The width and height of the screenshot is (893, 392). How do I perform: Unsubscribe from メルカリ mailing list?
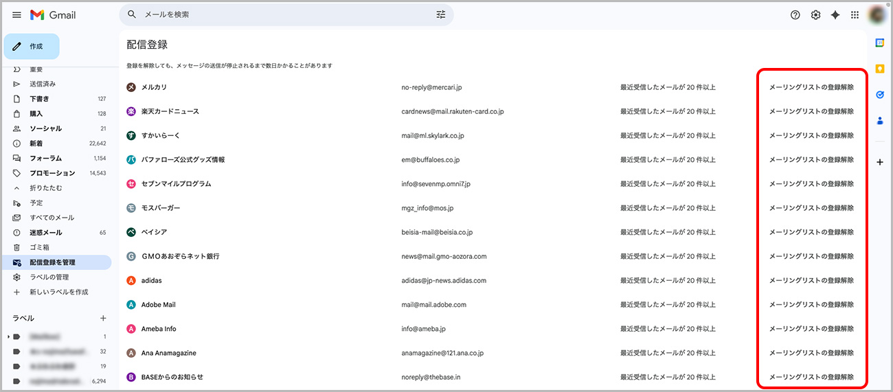pyautogui.click(x=811, y=87)
